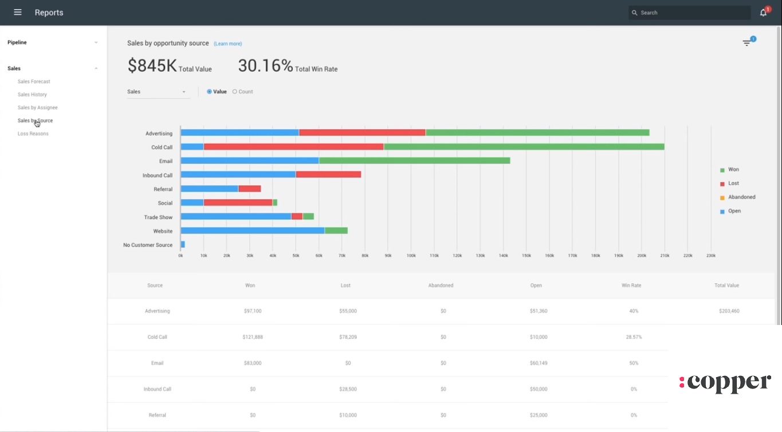Image resolution: width=782 pixels, height=432 pixels.
Task: Select Sales Forecast in the sidebar
Action: (x=33, y=81)
